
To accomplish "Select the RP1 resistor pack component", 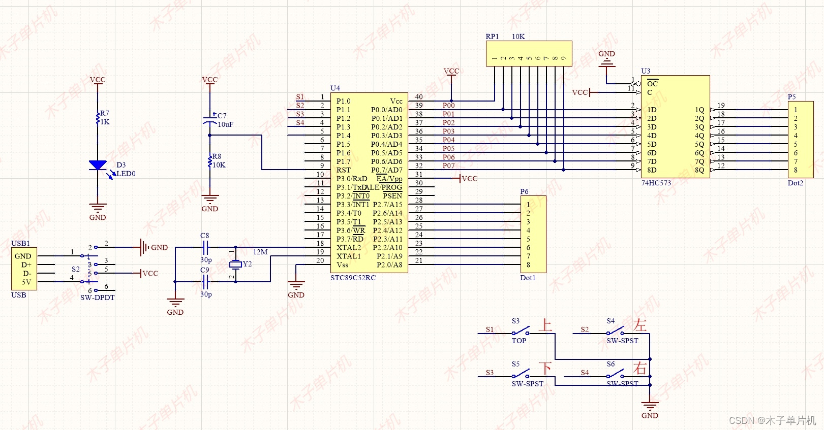I will point(529,54).
